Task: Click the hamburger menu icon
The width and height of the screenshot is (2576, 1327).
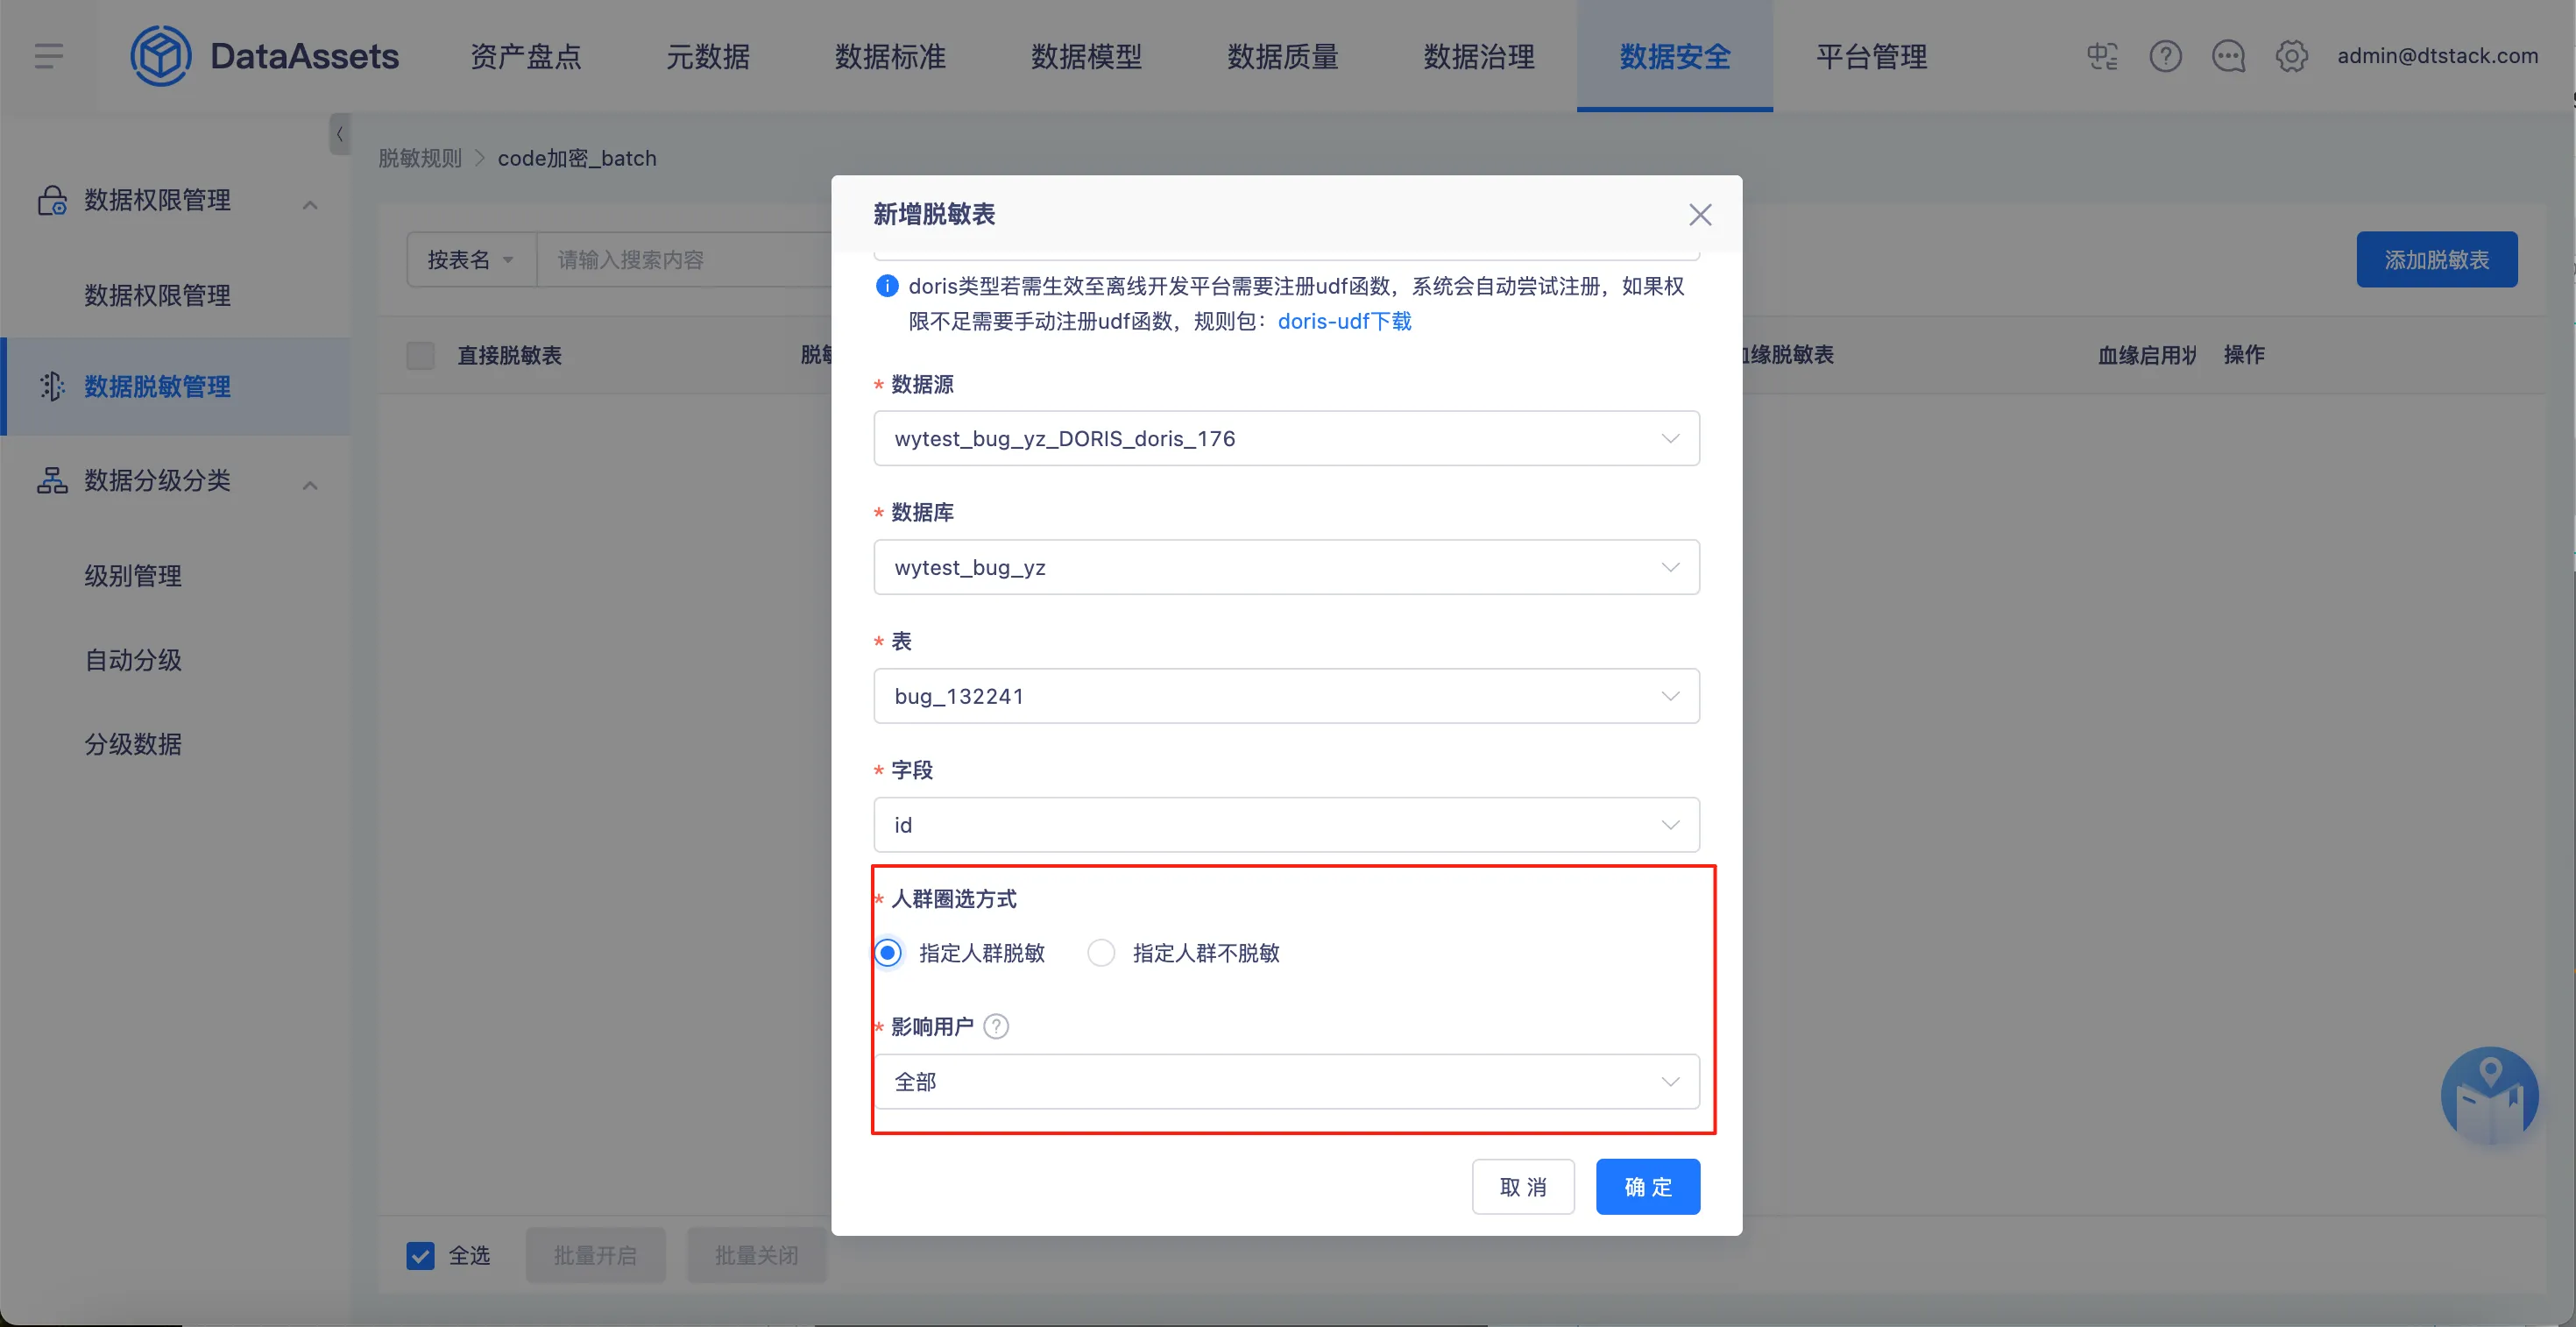Action: [x=48, y=56]
